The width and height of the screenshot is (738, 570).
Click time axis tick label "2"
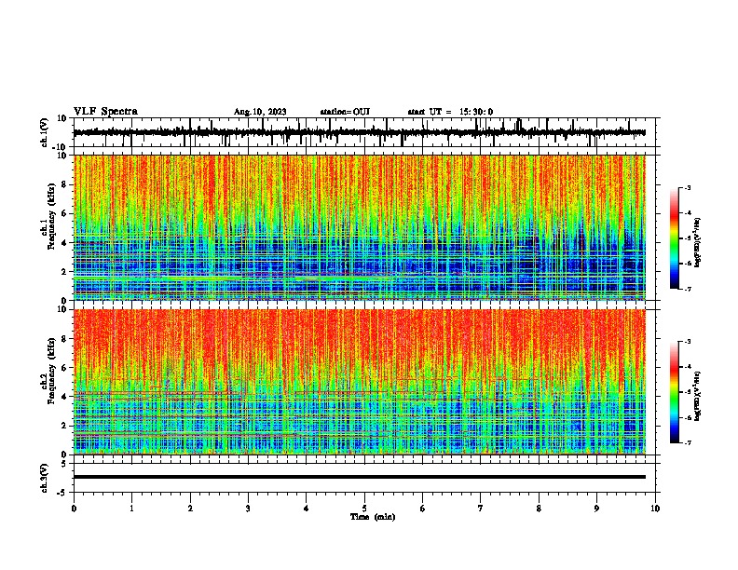pyautogui.click(x=190, y=509)
